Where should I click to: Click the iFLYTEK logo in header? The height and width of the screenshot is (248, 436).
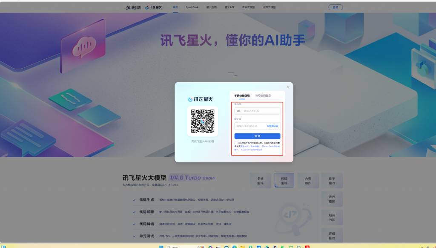tap(133, 8)
